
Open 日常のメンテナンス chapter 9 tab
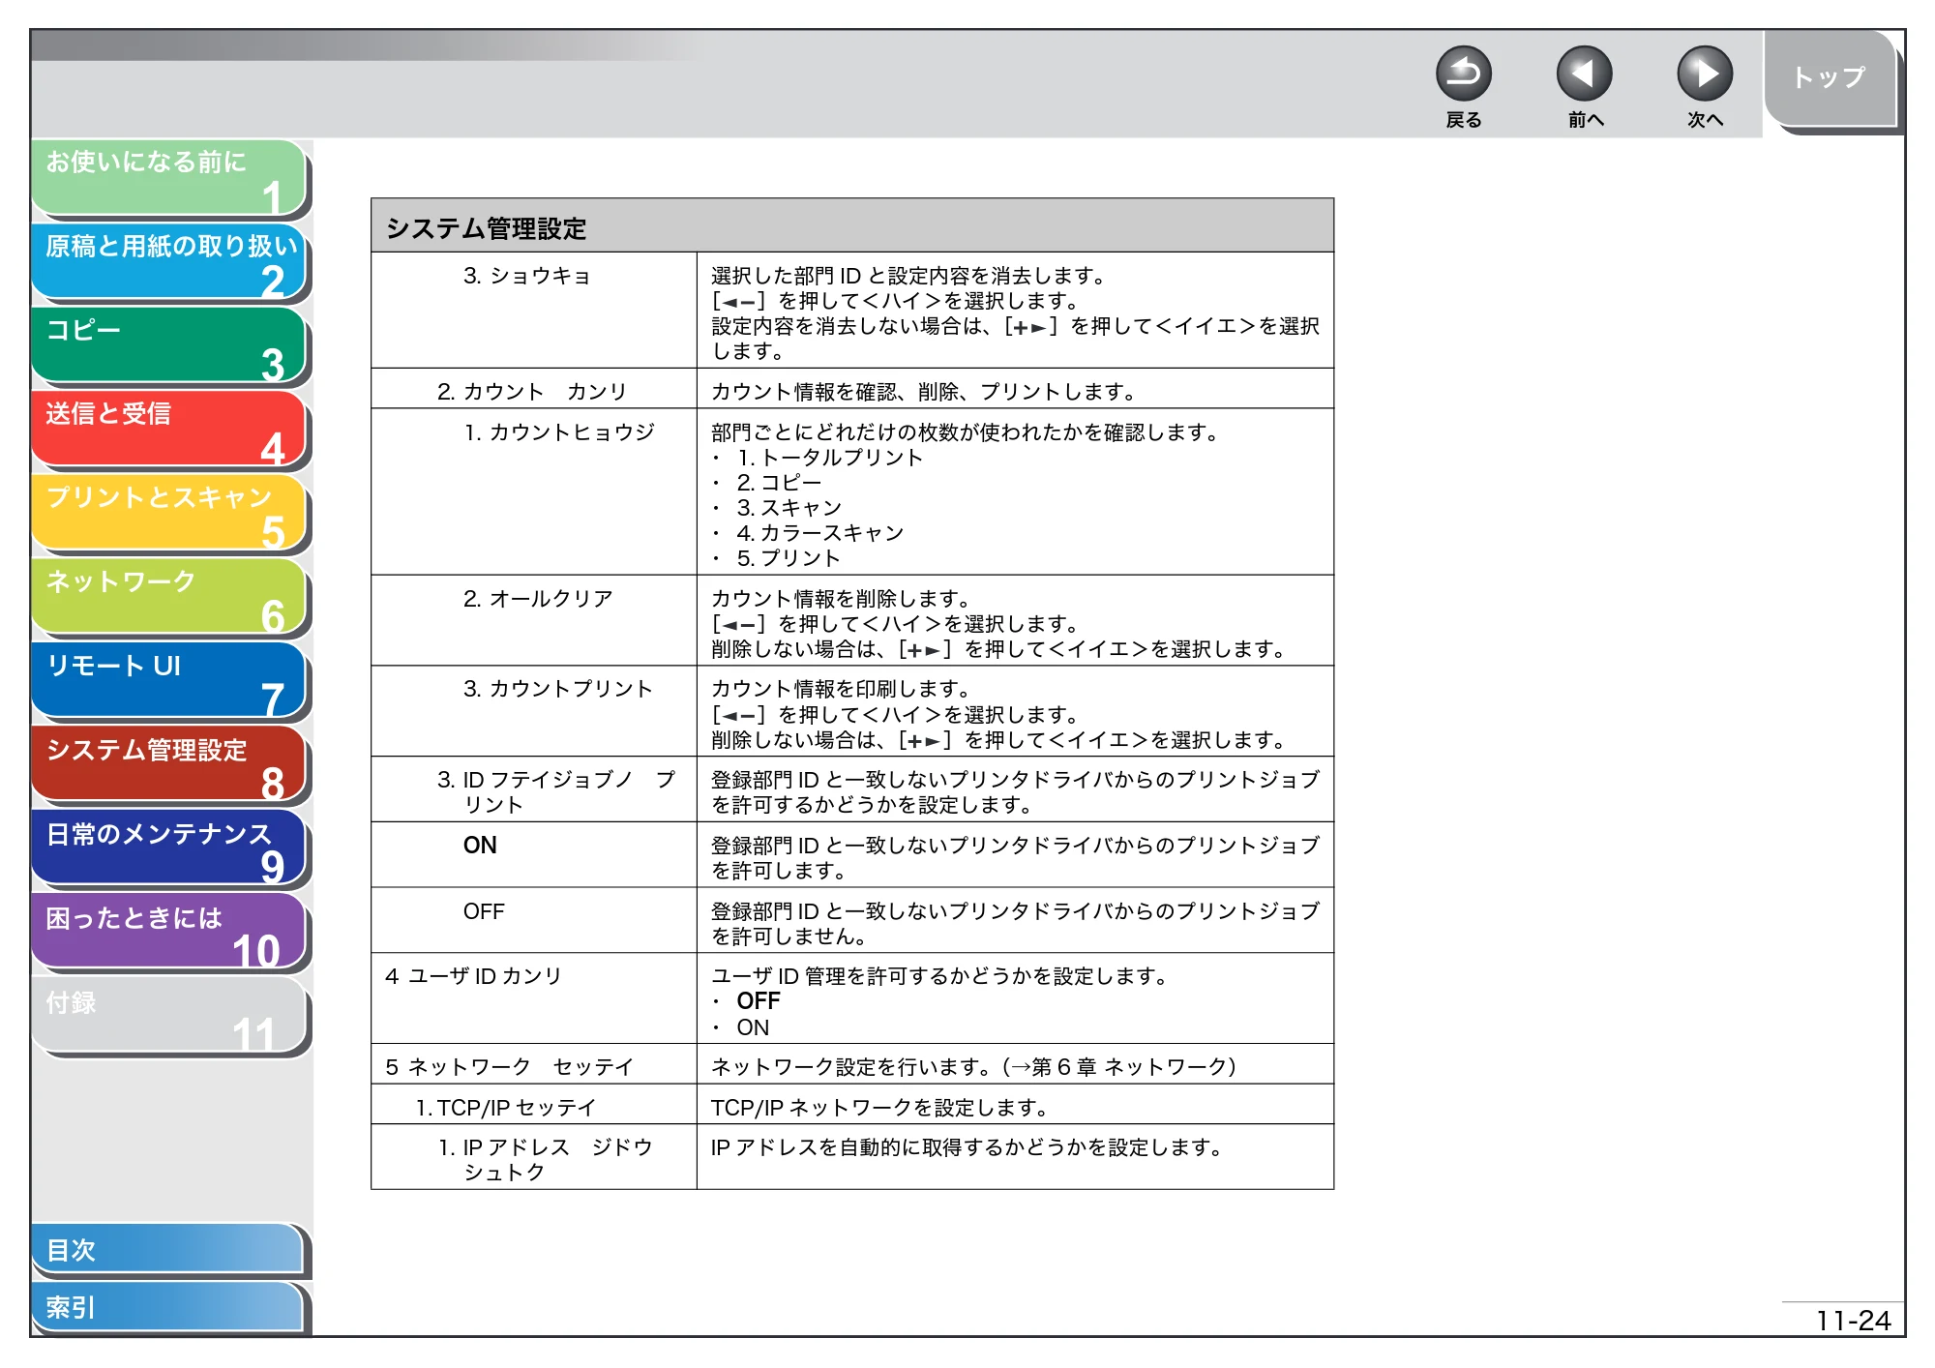coord(169,848)
